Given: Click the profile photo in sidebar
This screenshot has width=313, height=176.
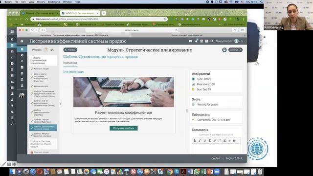Looking at the screenshot, I should [x=22, y=96].
